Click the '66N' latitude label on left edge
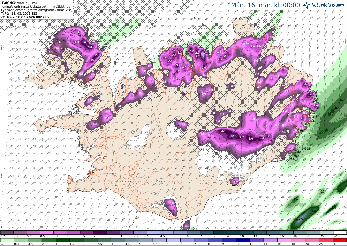 1,48
